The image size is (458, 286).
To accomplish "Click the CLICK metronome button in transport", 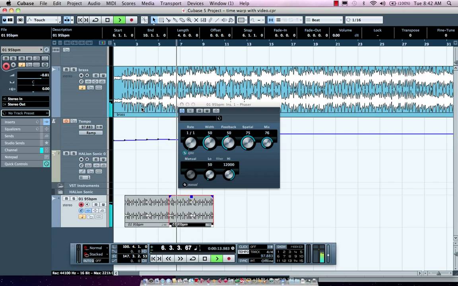I will 243,247.
